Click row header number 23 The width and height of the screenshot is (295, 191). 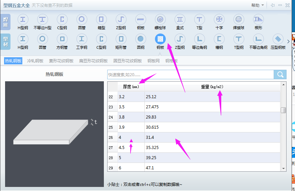[113, 107]
